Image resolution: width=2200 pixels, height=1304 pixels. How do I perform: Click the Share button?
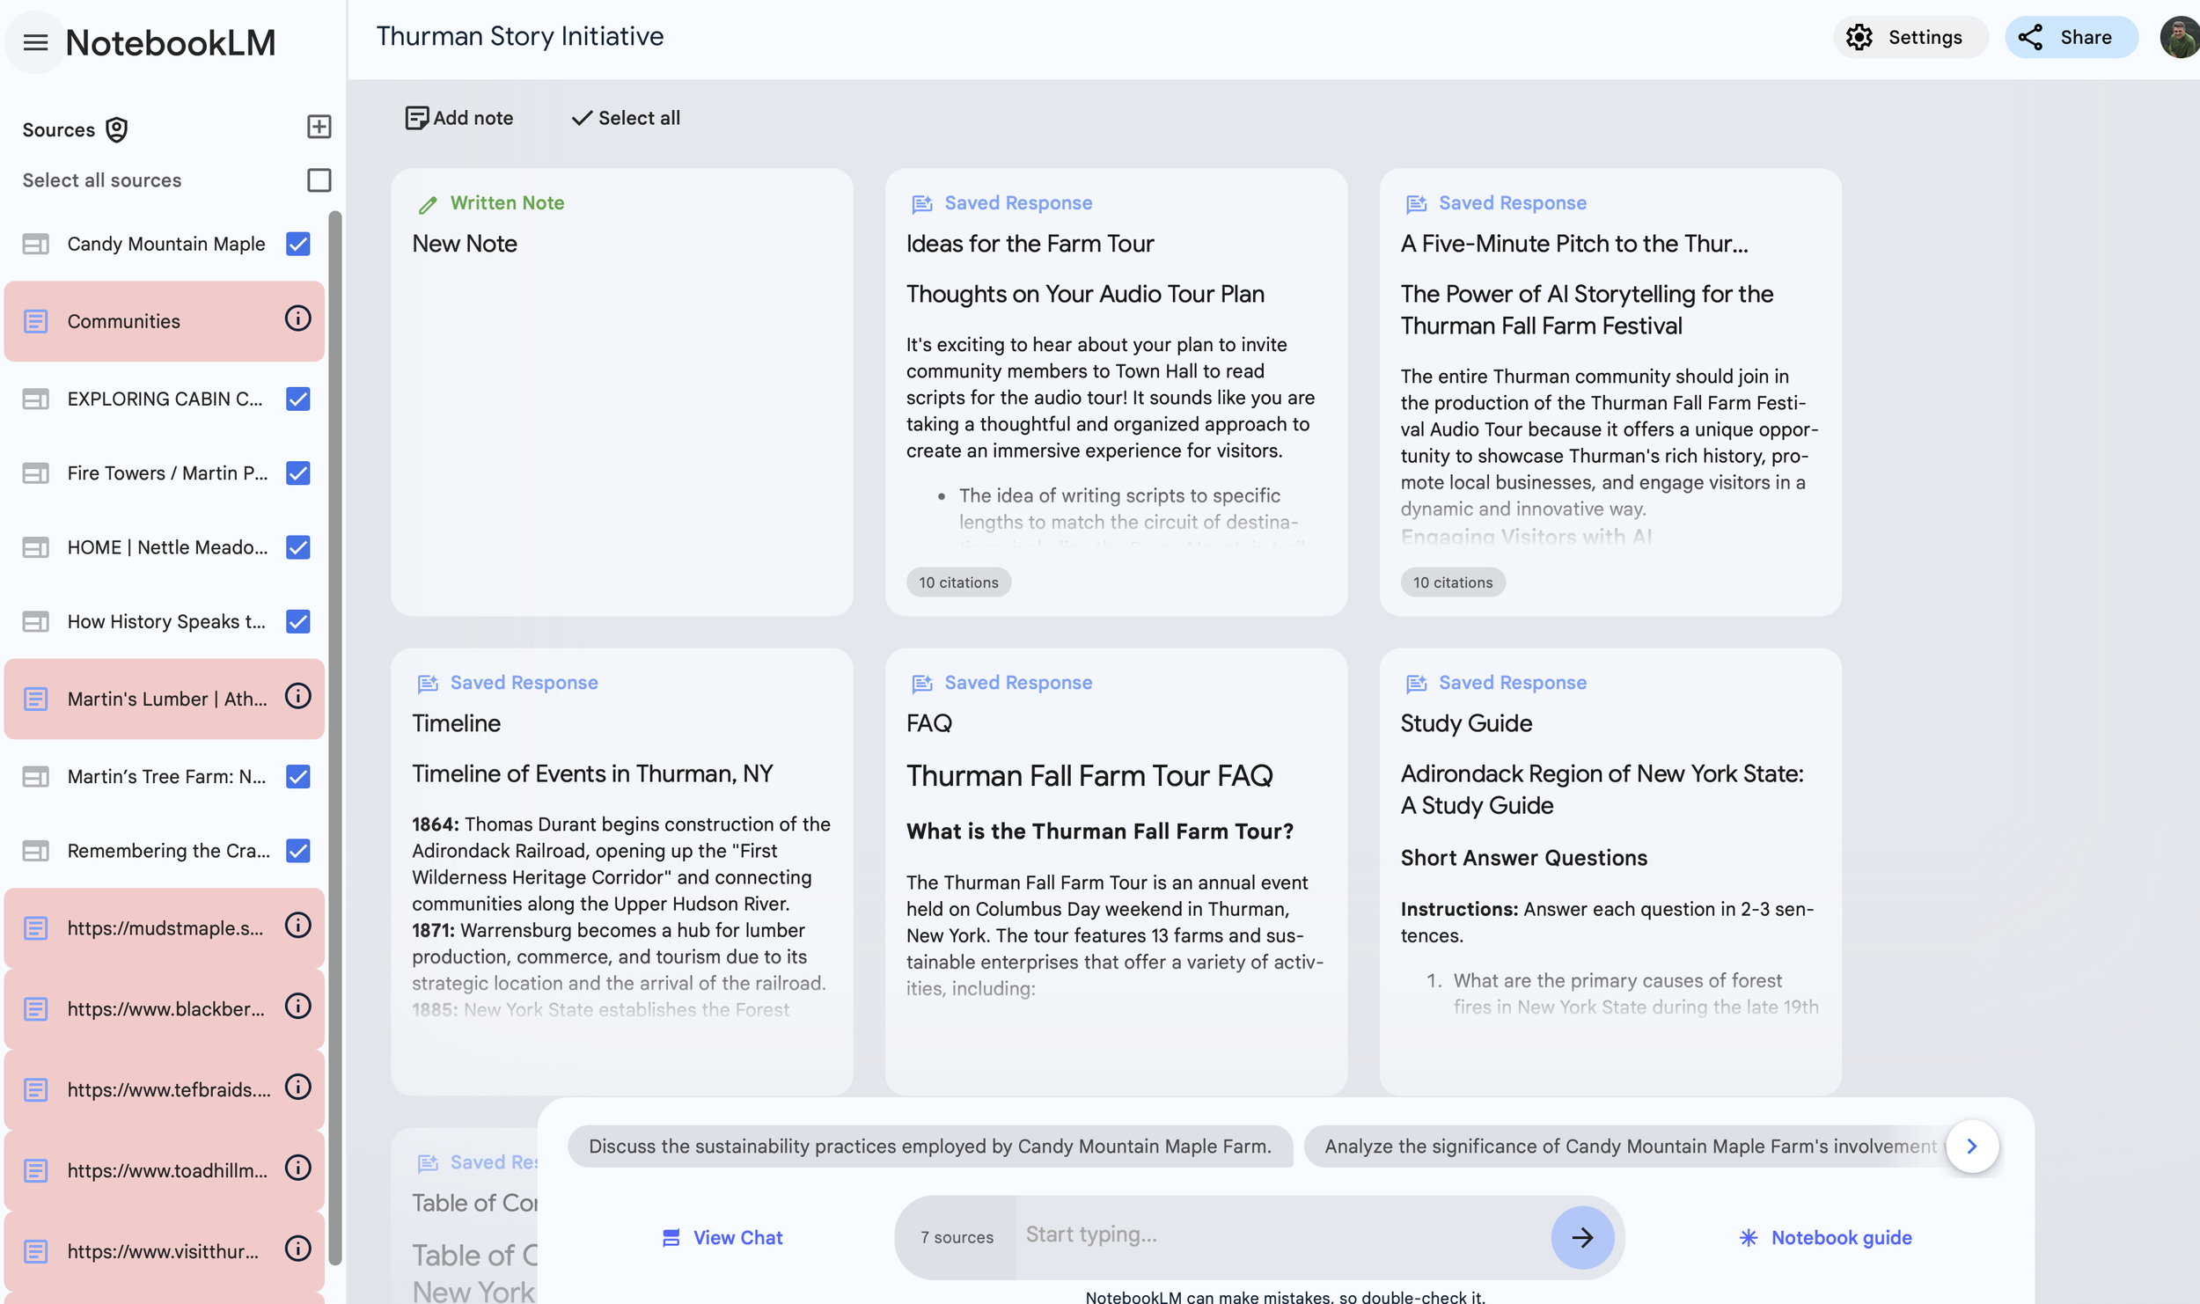[x=2070, y=37]
